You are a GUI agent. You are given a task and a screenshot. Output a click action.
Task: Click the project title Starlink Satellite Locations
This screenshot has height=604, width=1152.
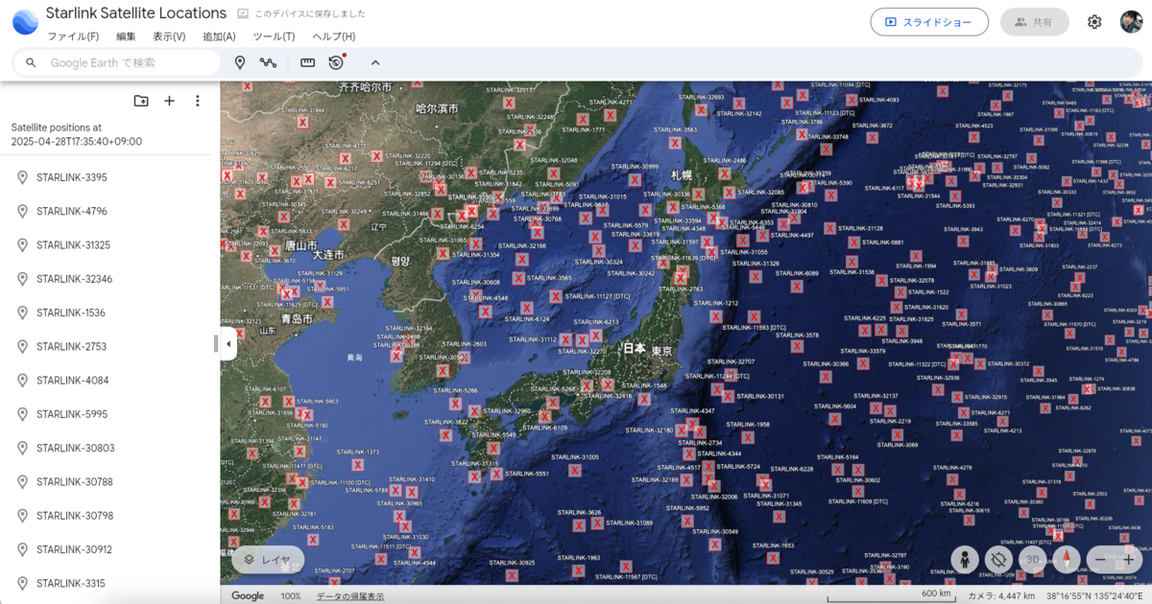coord(136,13)
